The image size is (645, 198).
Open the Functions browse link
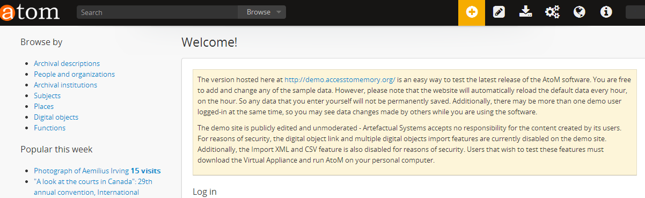[x=49, y=128]
